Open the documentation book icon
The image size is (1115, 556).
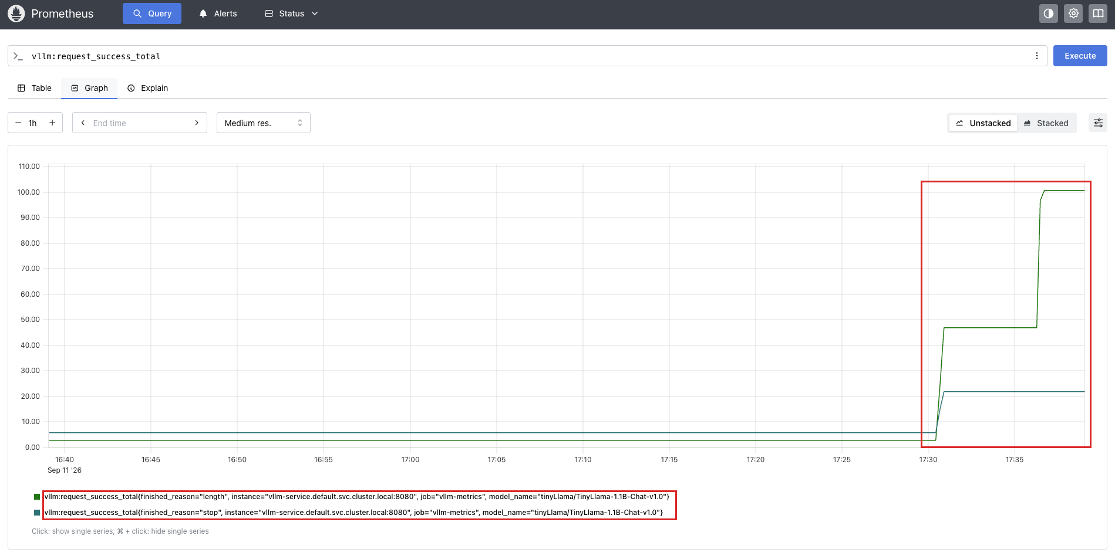click(1097, 13)
